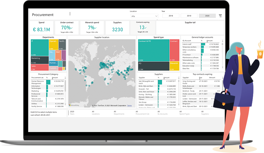Click the Due column header in contracts

pos(201,78)
